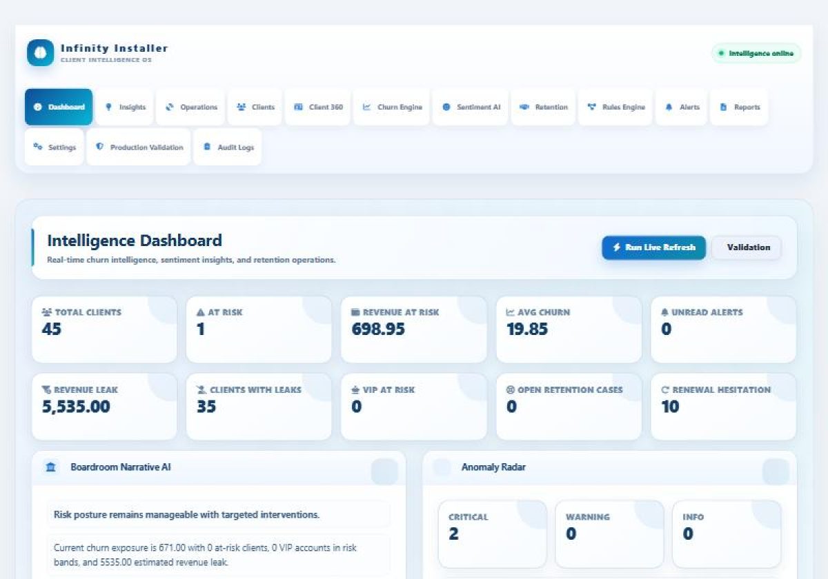Screen dimensions: 828x579
Task: Switch to the Insights tab
Action: [125, 107]
